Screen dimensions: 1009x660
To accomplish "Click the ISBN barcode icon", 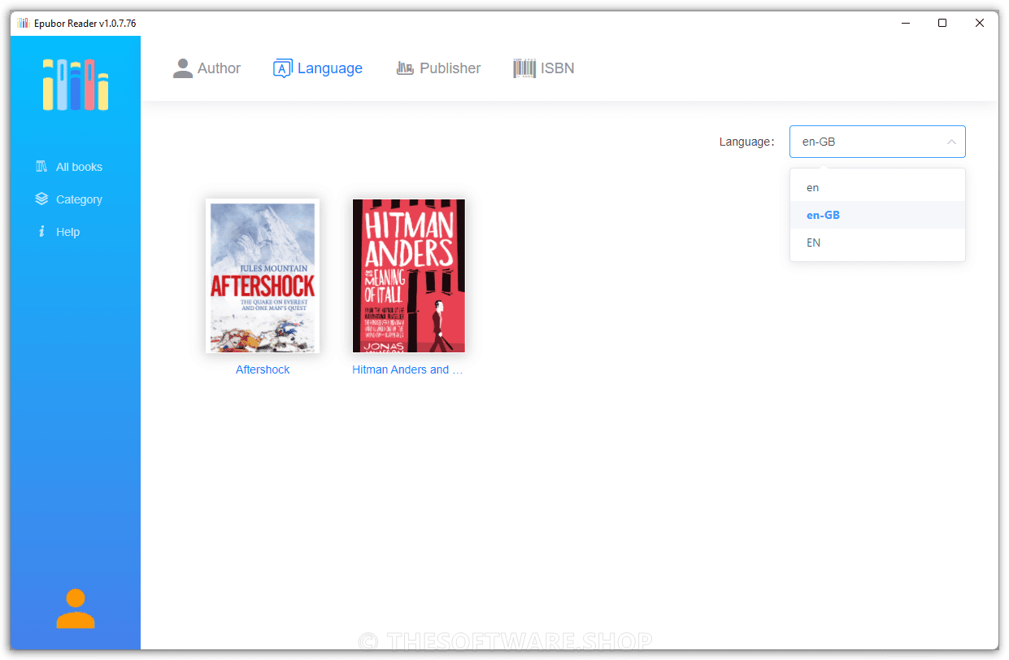I will pos(524,68).
